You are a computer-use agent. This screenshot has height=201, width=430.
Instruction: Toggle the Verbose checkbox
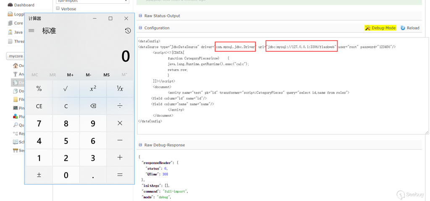(58, 9)
